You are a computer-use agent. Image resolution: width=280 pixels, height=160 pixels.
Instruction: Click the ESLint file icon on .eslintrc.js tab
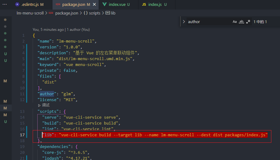[x=17, y=4]
